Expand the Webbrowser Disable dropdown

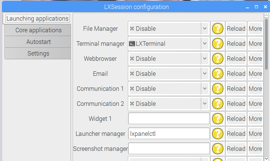pos(169,59)
